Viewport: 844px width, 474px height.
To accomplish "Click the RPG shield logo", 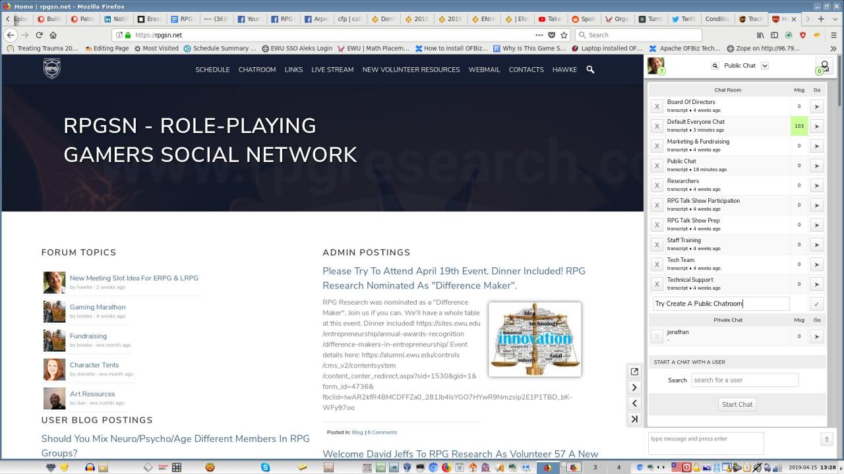I will click(x=52, y=68).
